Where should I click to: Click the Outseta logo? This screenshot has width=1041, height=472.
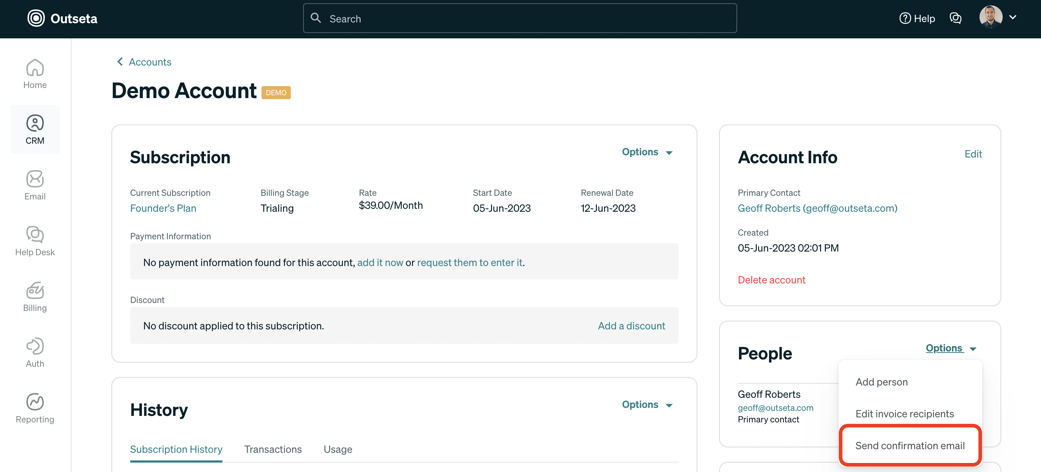click(x=63, y=18)
